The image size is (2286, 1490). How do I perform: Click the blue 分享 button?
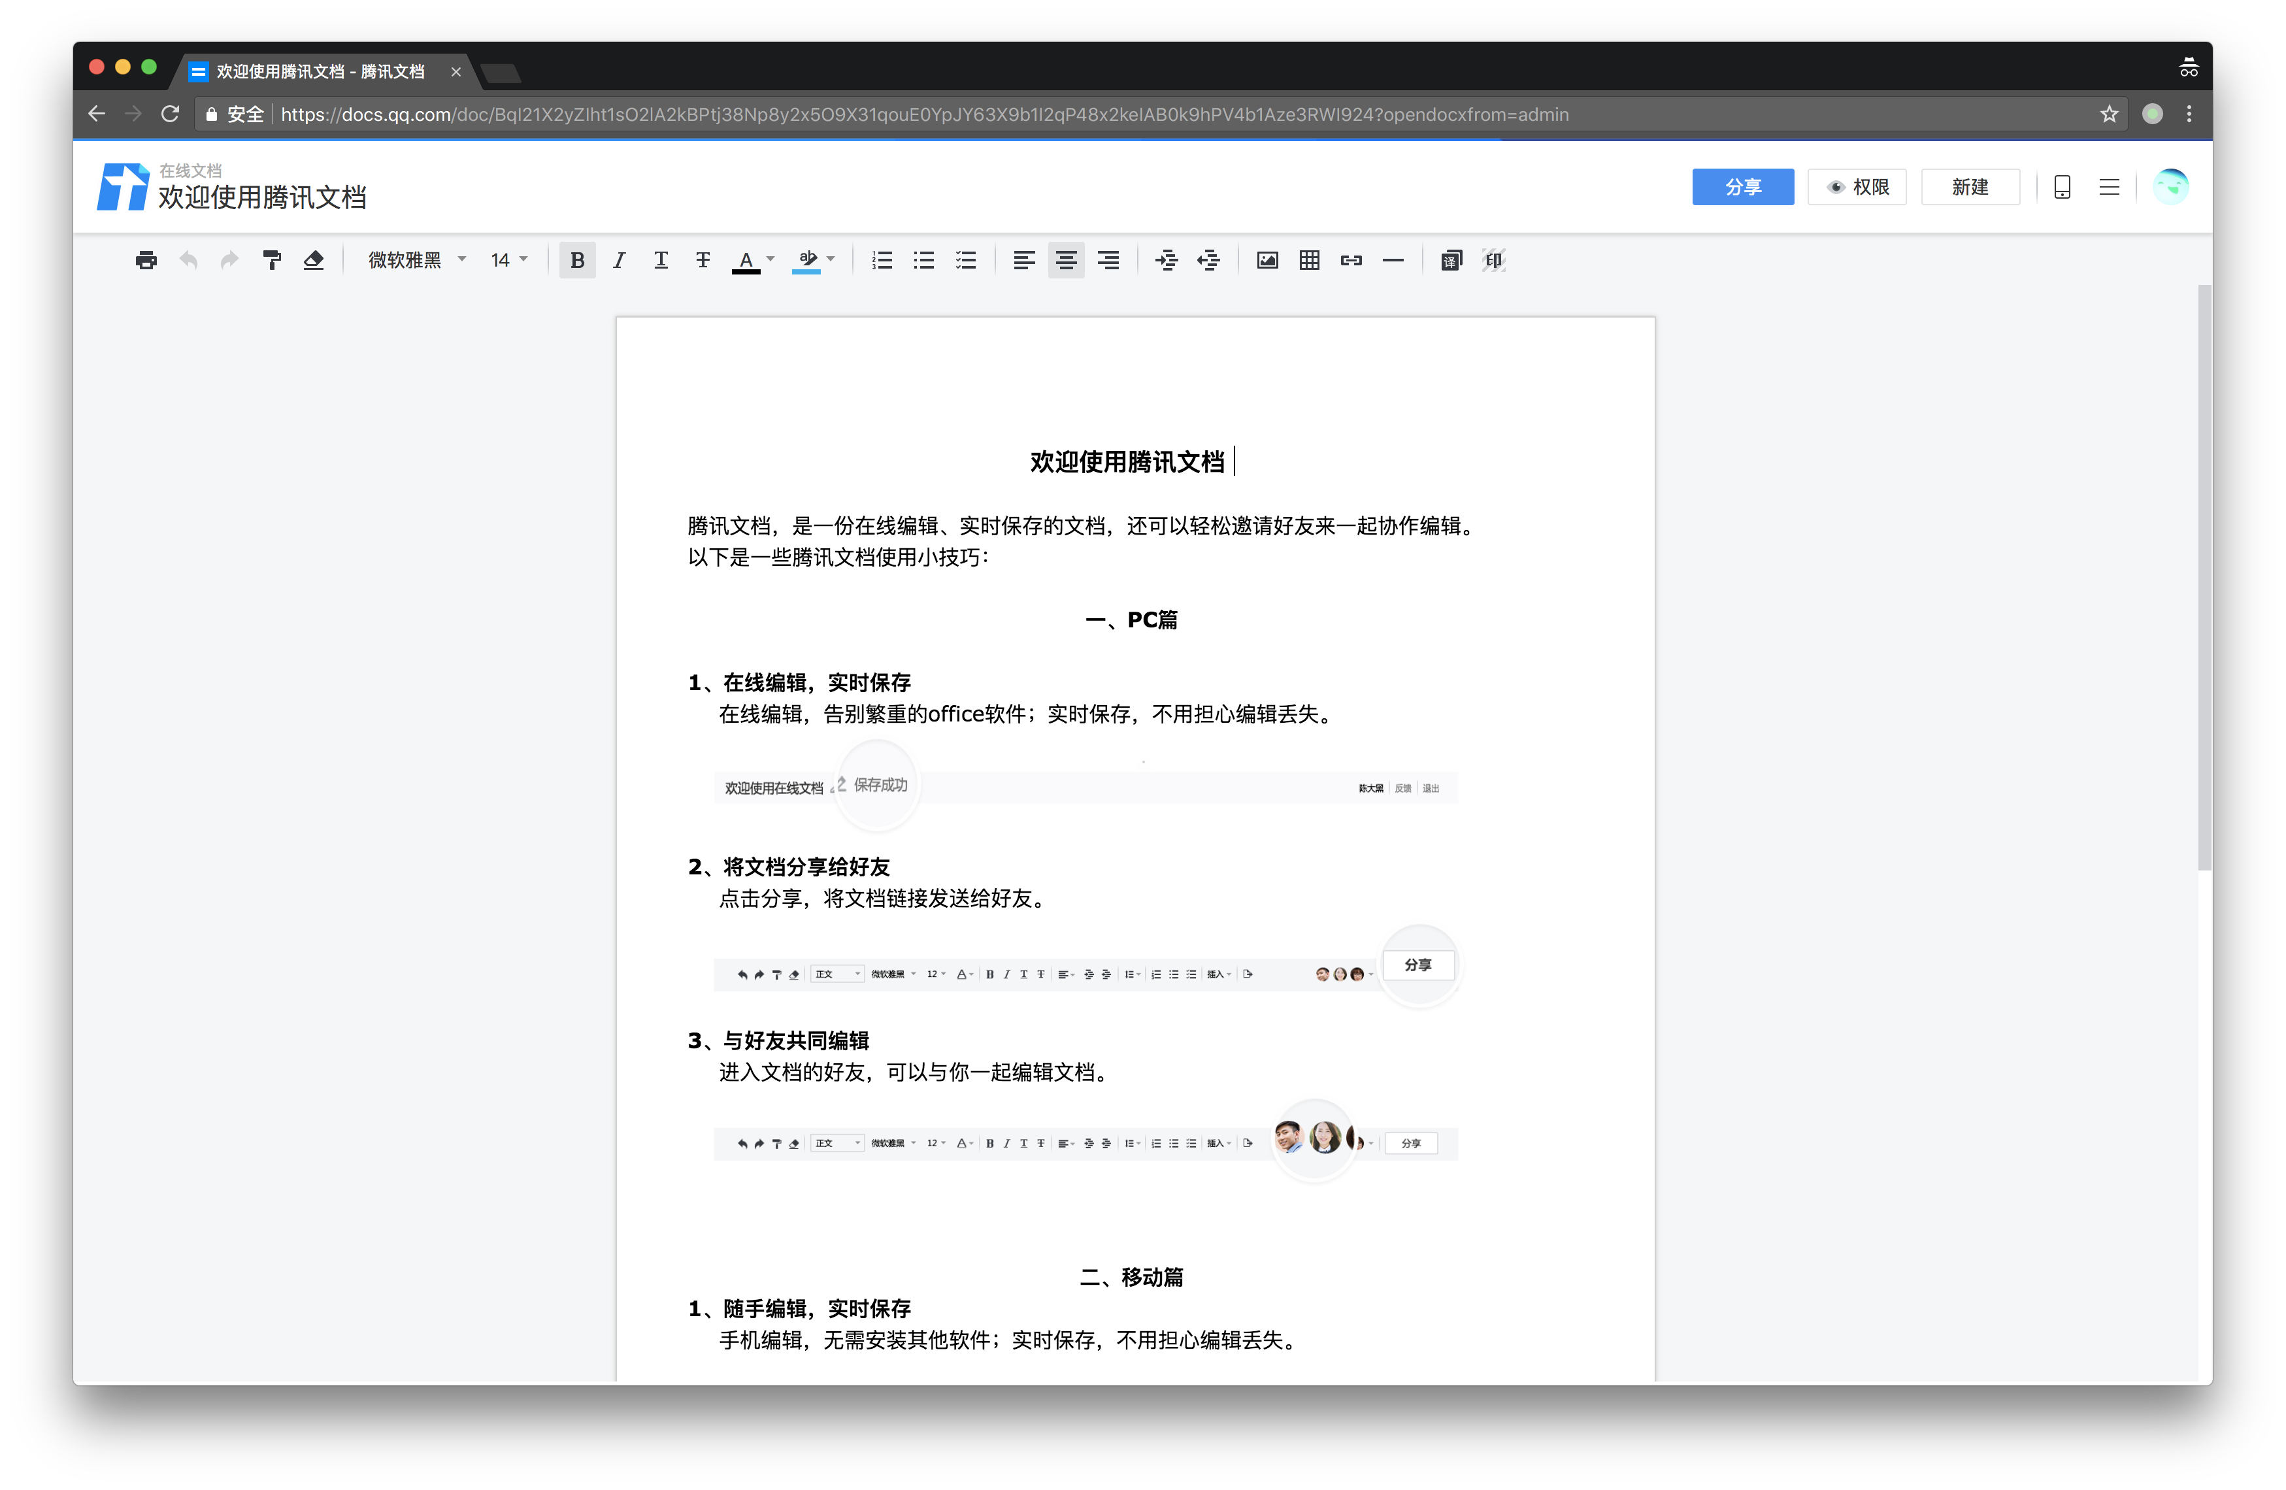(1742, 188)
